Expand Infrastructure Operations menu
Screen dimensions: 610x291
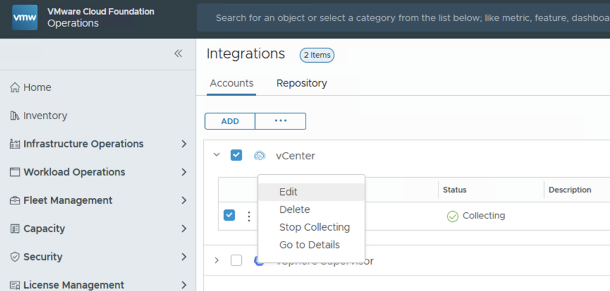pyautogui.click(x=183, y=144)
